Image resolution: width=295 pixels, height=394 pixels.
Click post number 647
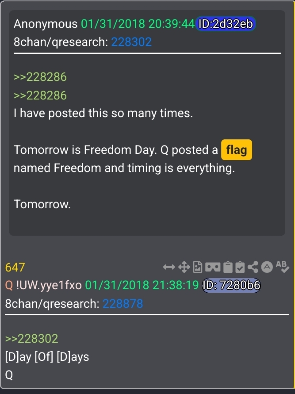coord(15,267)
